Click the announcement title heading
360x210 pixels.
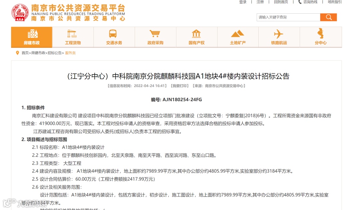coord(178,76)
